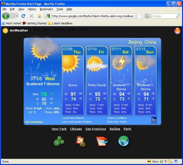Switch forecast to Paris
Screen dimensions: 183x165
pyautogui.click(x=127, y=129)
